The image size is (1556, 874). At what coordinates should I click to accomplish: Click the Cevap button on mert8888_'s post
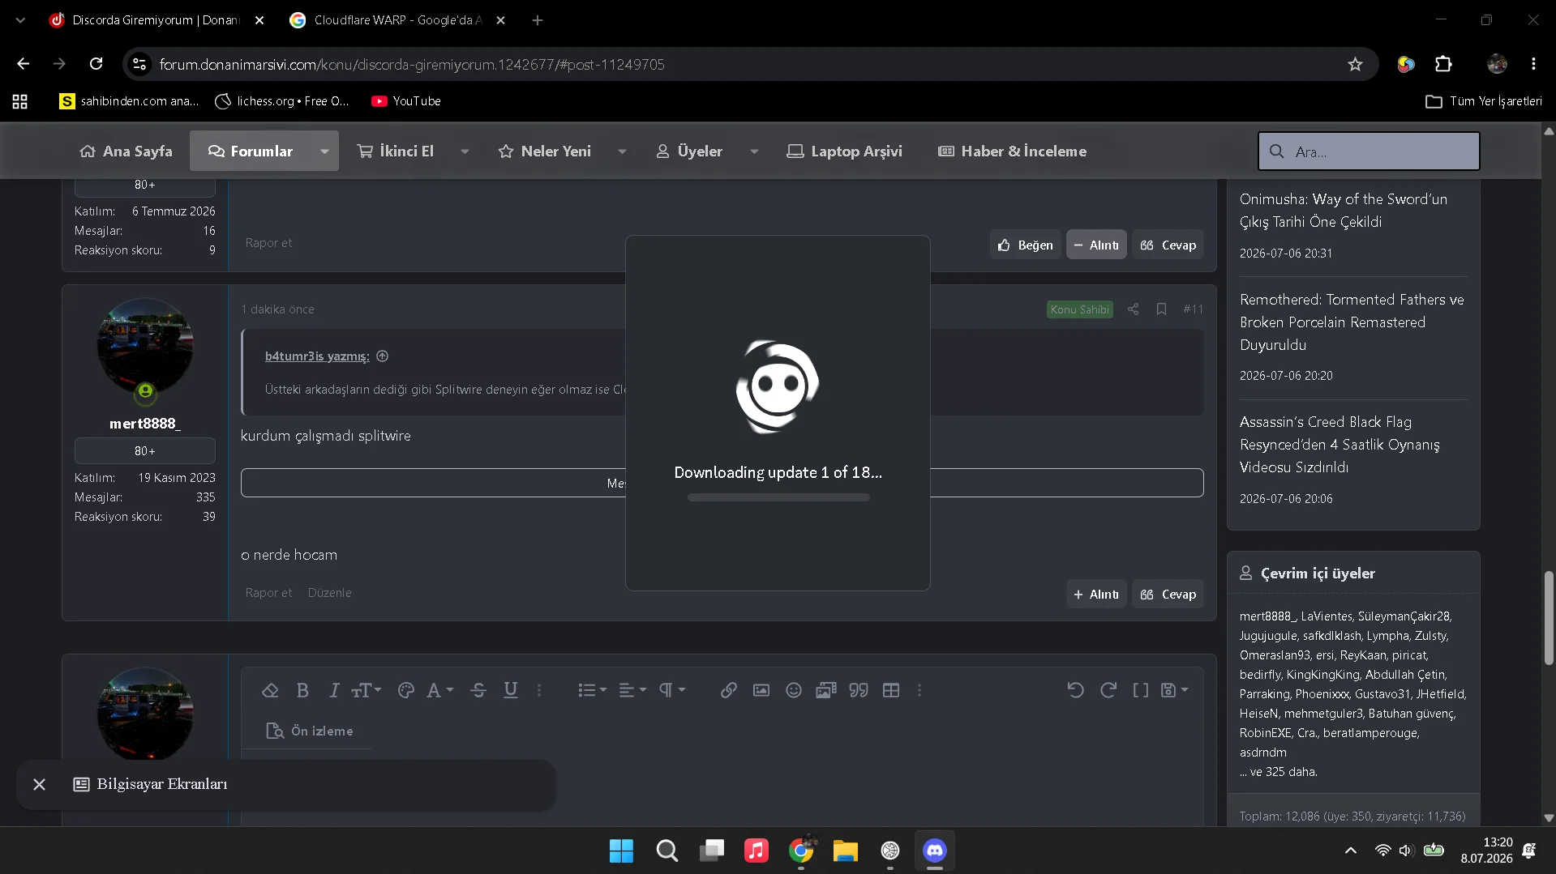point(1168,594)
